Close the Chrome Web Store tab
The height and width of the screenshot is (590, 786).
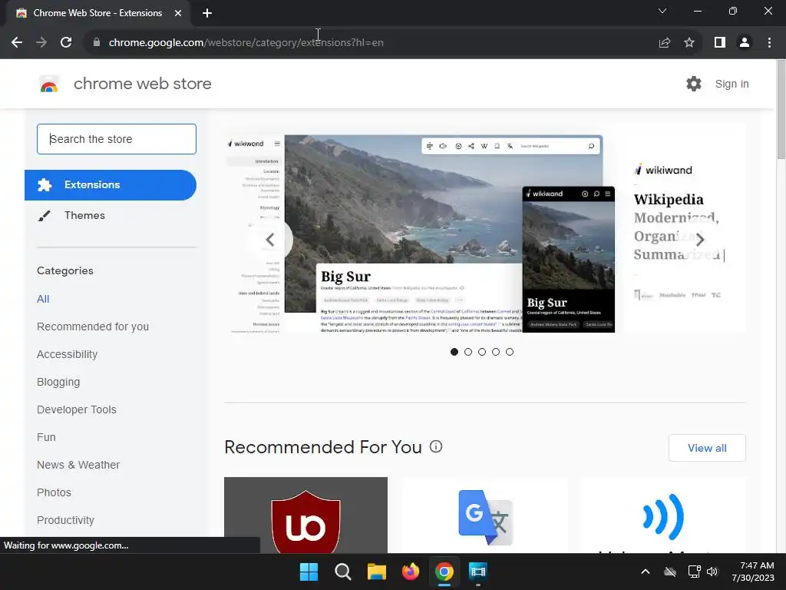pyautogui.click(x=178, y=13)
